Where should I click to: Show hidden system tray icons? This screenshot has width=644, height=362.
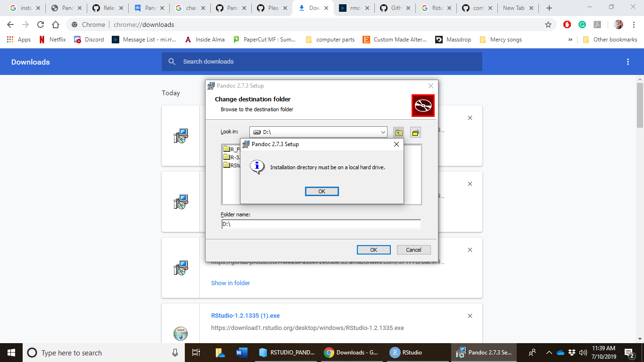point(549,353)
